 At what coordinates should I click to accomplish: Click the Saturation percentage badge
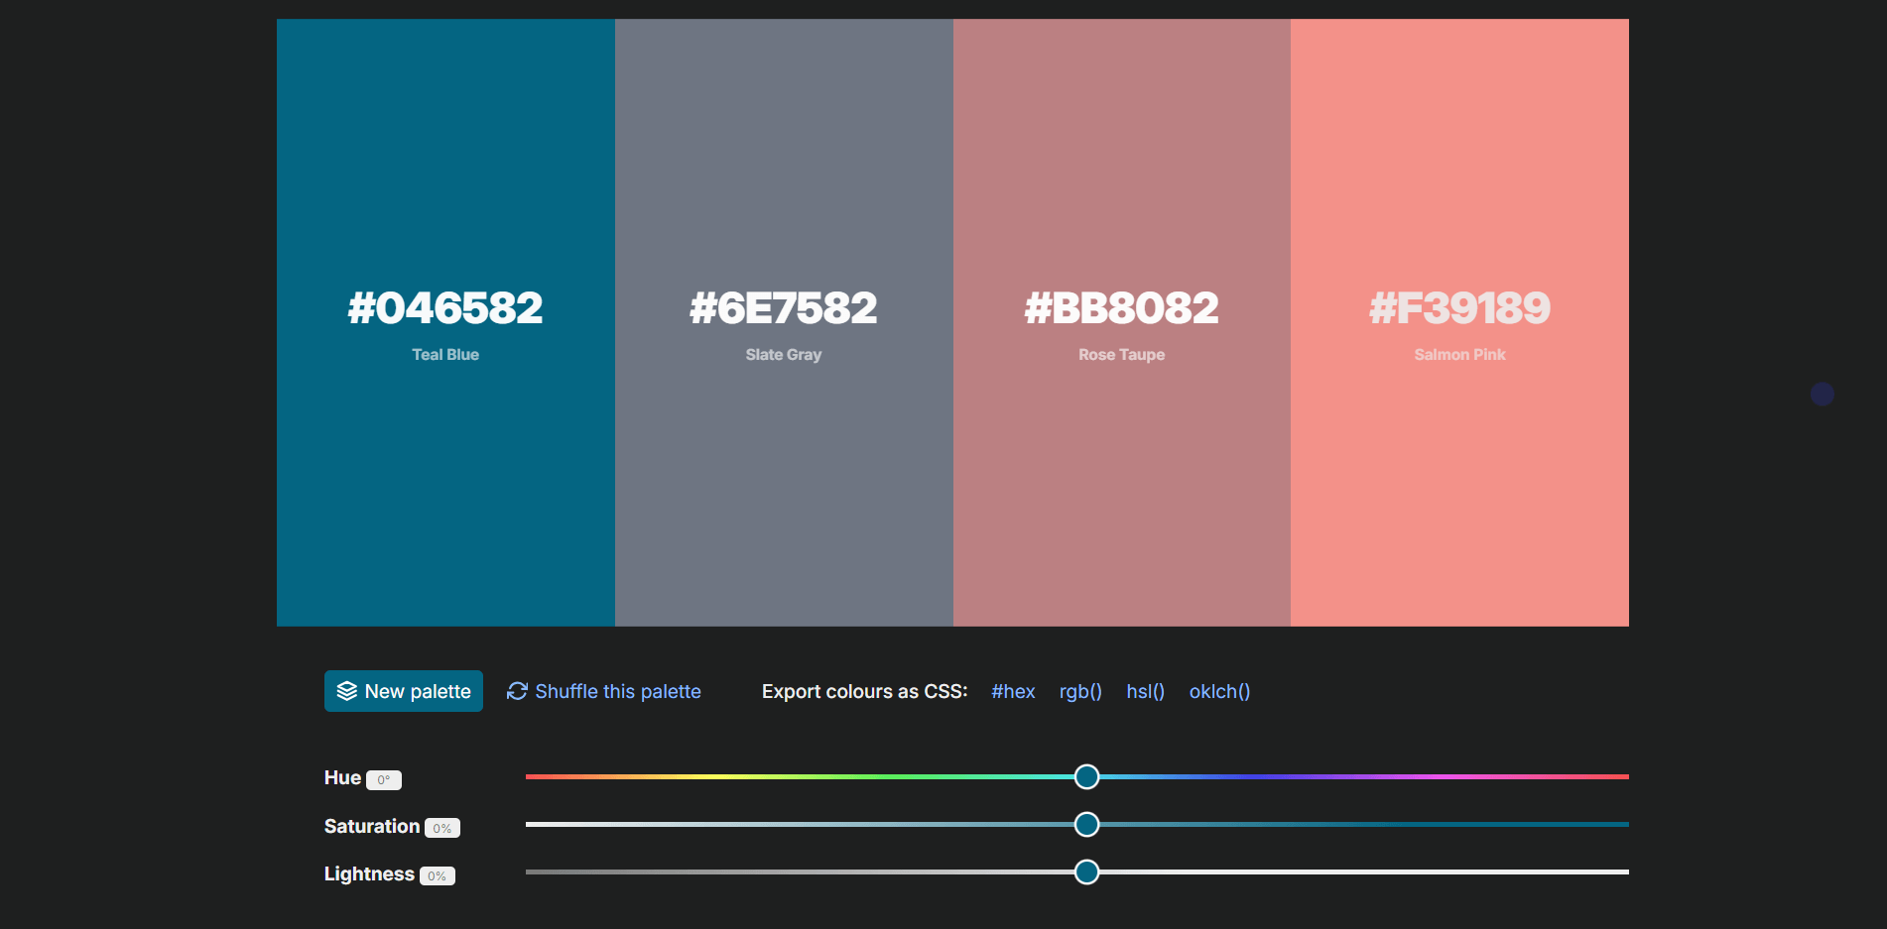click(441, 827)
